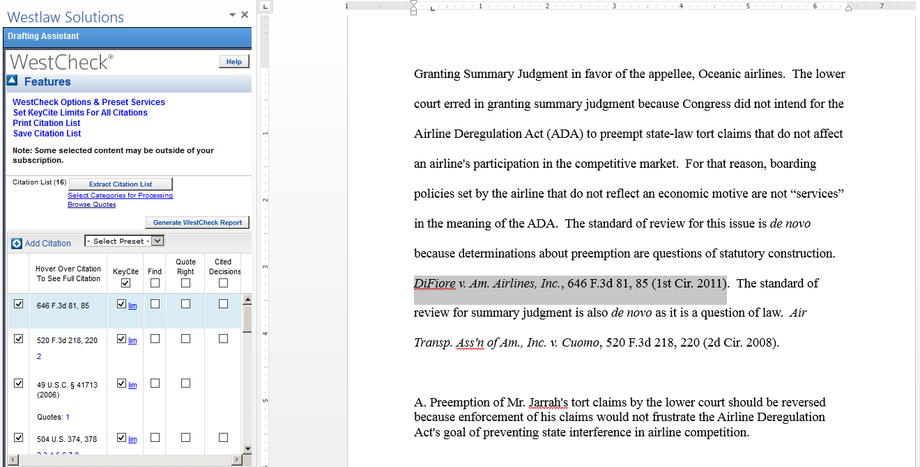Click heading A. Preemption of Mr. Jarrah's claims
Screen dimensions: 920x467
620,417
